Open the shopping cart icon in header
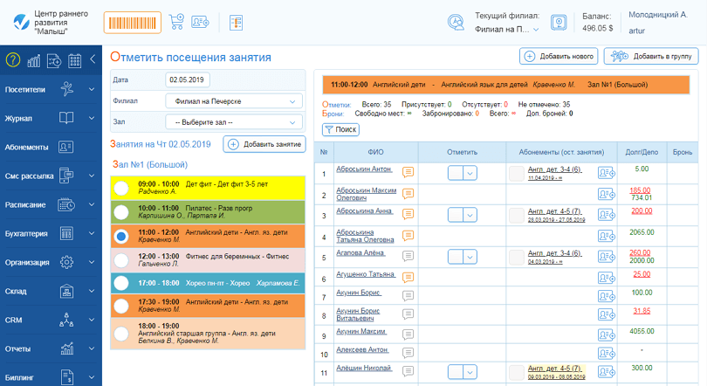This screenshot has width=707, height=386. pos(176,23)
